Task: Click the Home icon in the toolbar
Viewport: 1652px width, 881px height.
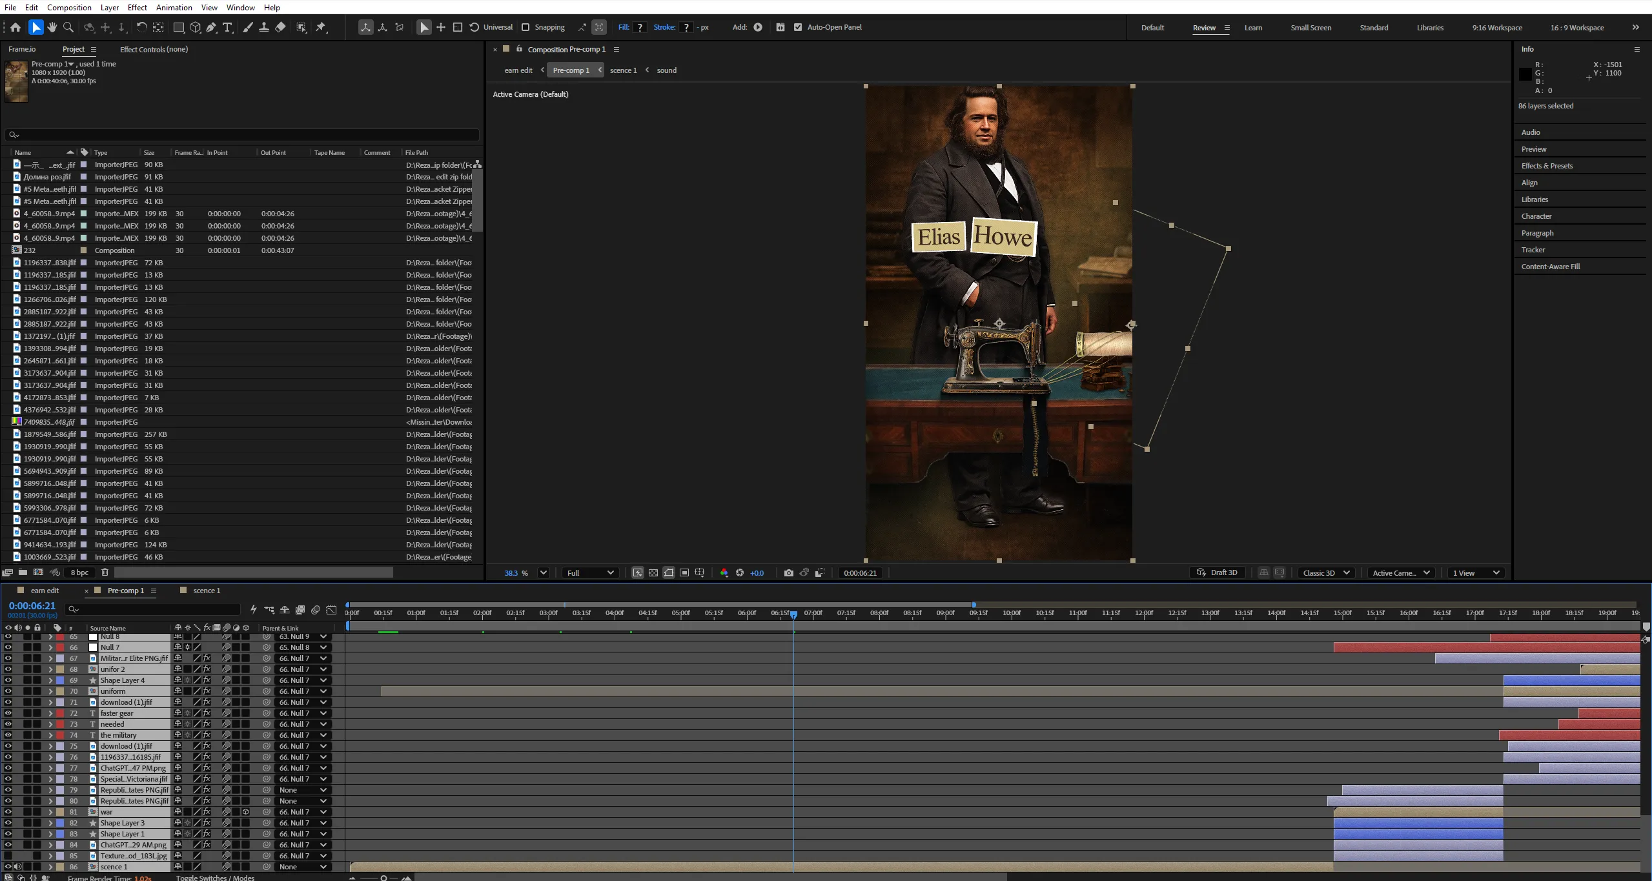Action: [x=15, y=27]
